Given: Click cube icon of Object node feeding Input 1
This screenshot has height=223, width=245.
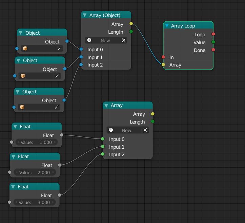Looking at the screenshot, I should tap(23, 76).
